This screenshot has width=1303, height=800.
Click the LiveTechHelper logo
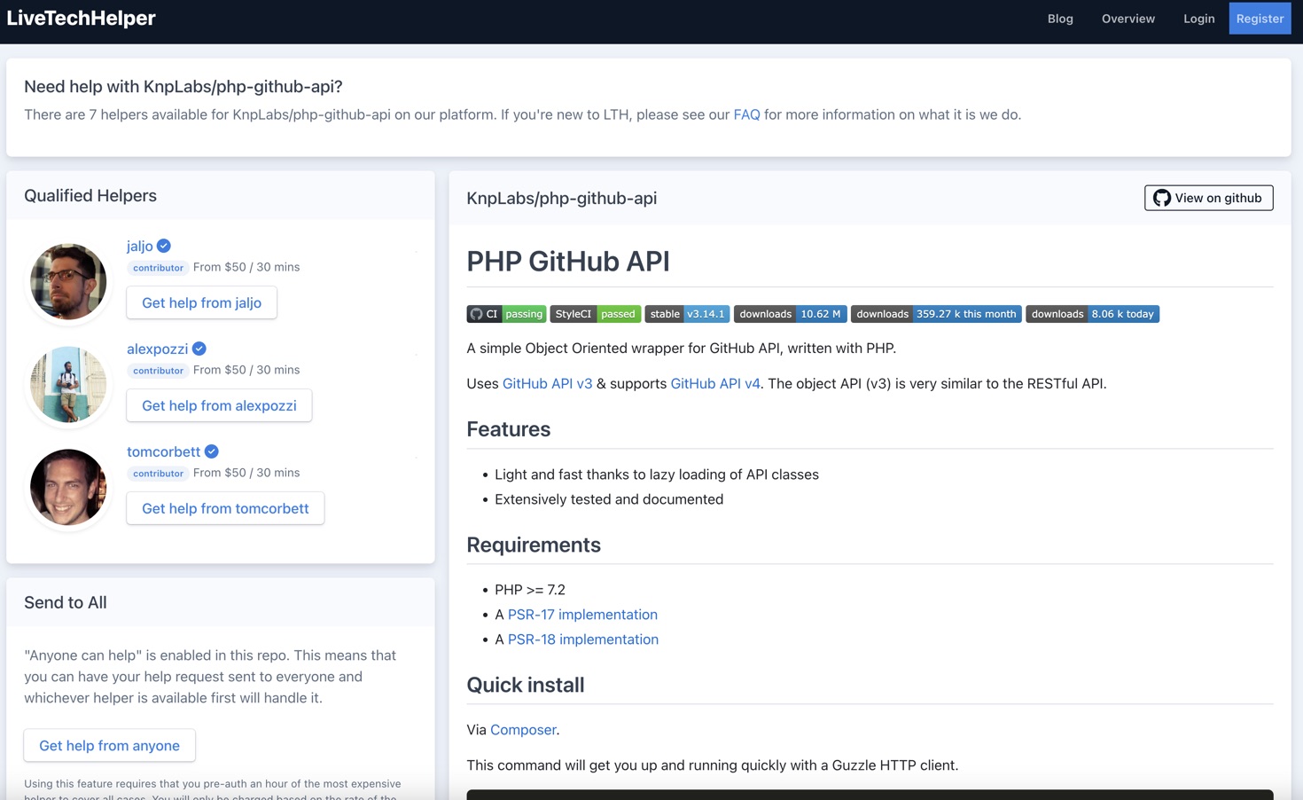tap(81, 19)
